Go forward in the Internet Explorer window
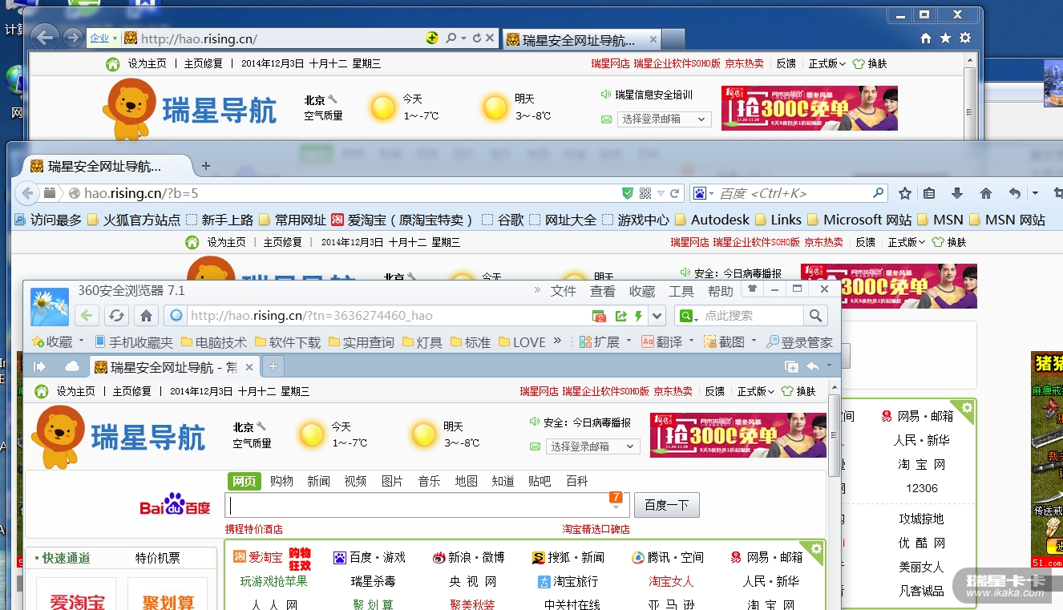 (72, 38)
